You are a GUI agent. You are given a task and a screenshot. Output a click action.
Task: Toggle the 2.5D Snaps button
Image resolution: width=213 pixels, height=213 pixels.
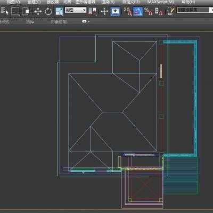tap(127, 12)
